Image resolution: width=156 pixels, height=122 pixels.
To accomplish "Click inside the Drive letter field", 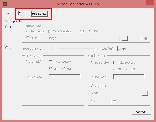I will (x=22, y=13).
